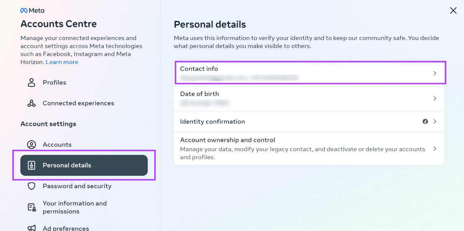
Task: Click the Personal details ID card icon
Action: click(31, 165)
